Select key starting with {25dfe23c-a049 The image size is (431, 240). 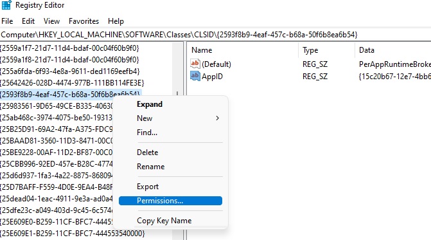(57, 210)
